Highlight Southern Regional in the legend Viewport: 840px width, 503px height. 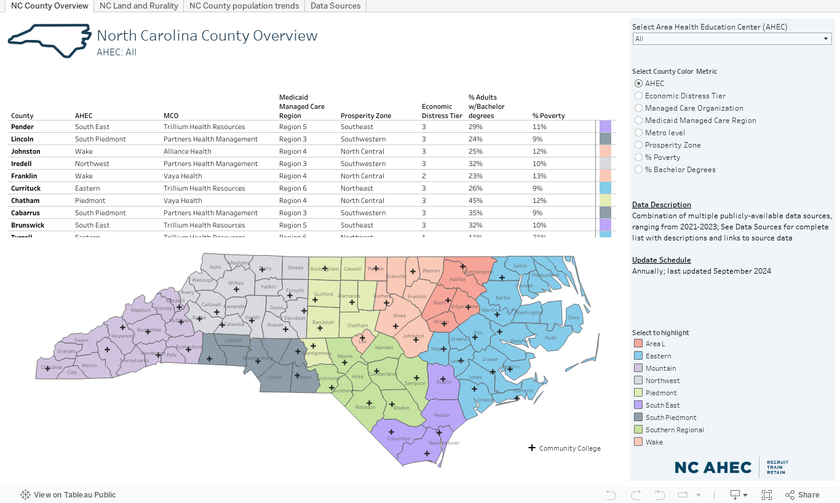click(x=668, y=430)
